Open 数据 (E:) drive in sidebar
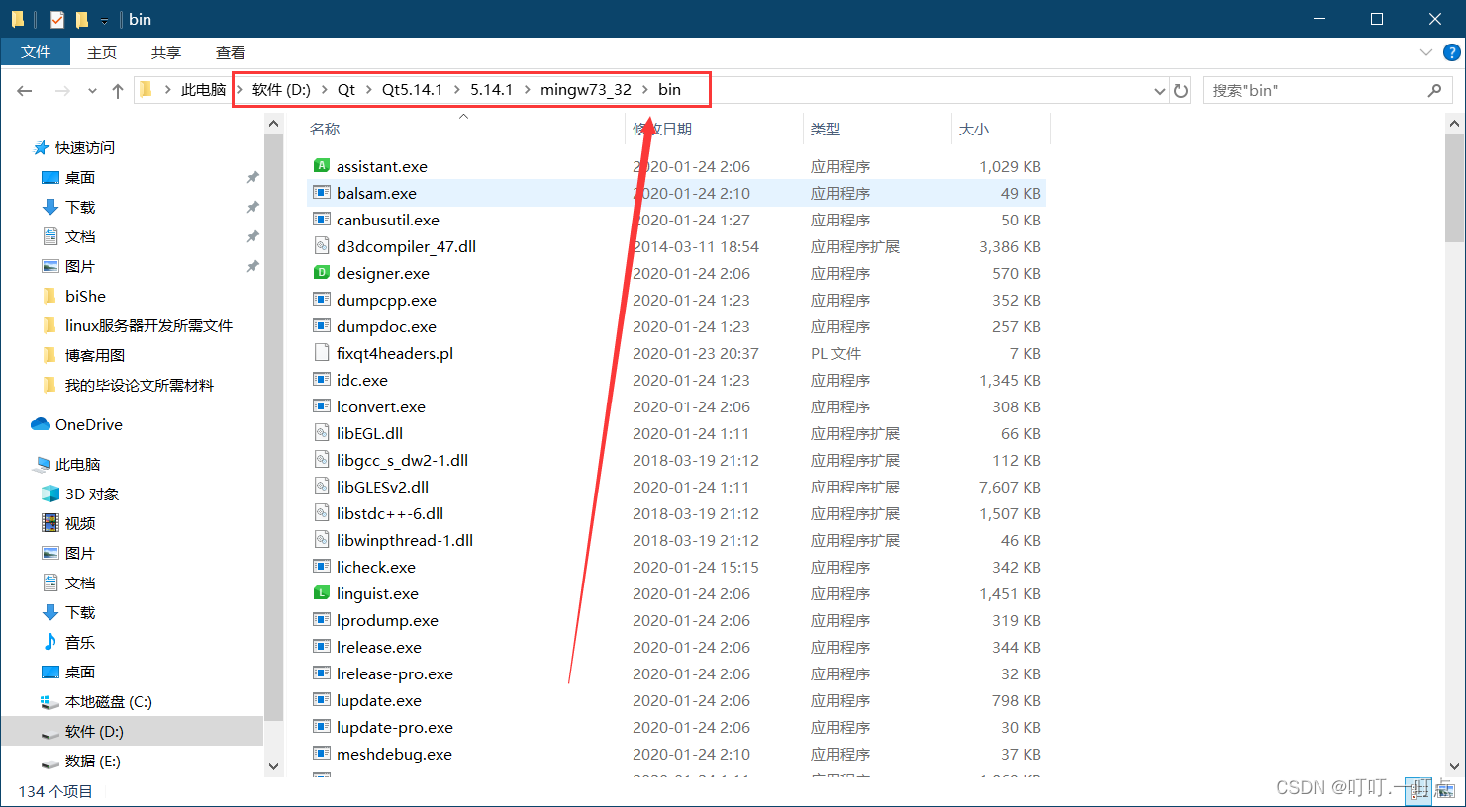1466x807 pixels. tap(93, 762)
